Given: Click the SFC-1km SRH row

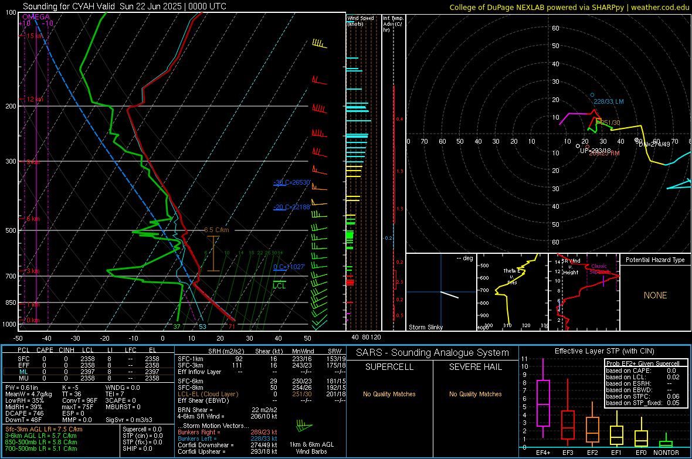Looking at the screenshot, I should tap(262, 359).
